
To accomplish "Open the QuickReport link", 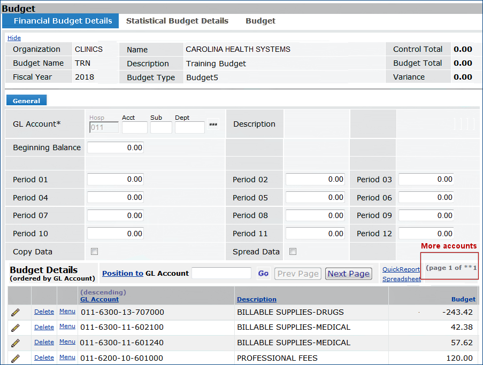I will (401, 269).
